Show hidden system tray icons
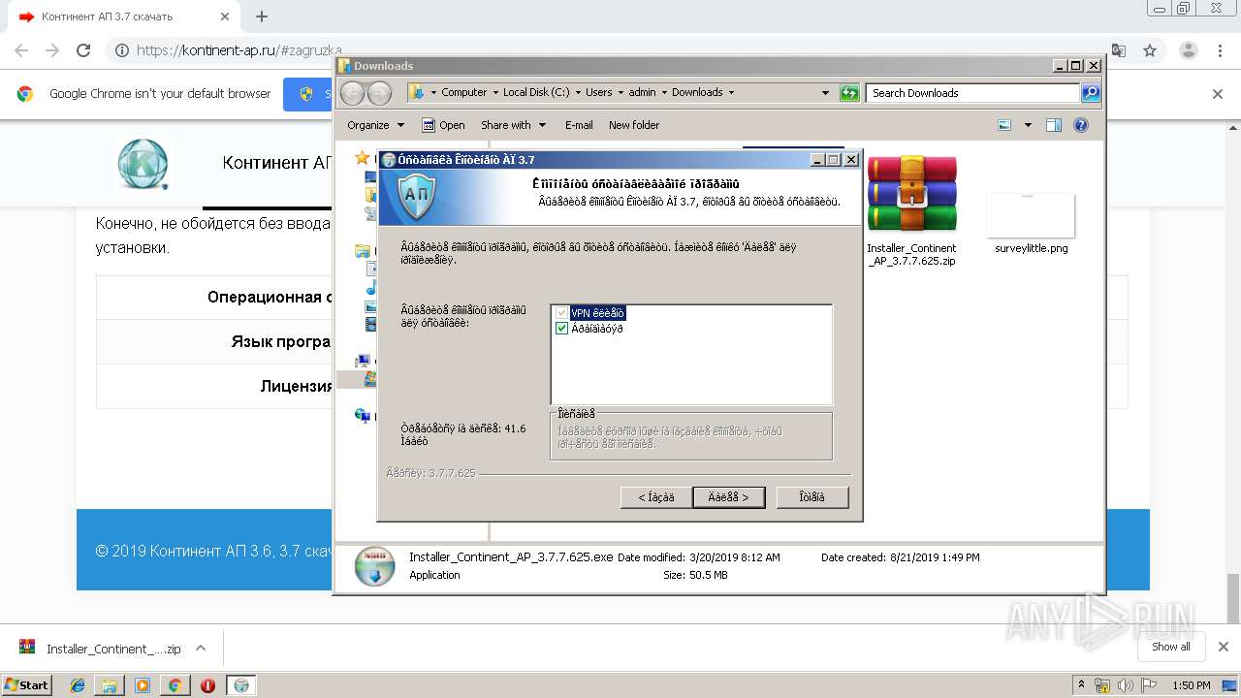 click(1081, 685)
